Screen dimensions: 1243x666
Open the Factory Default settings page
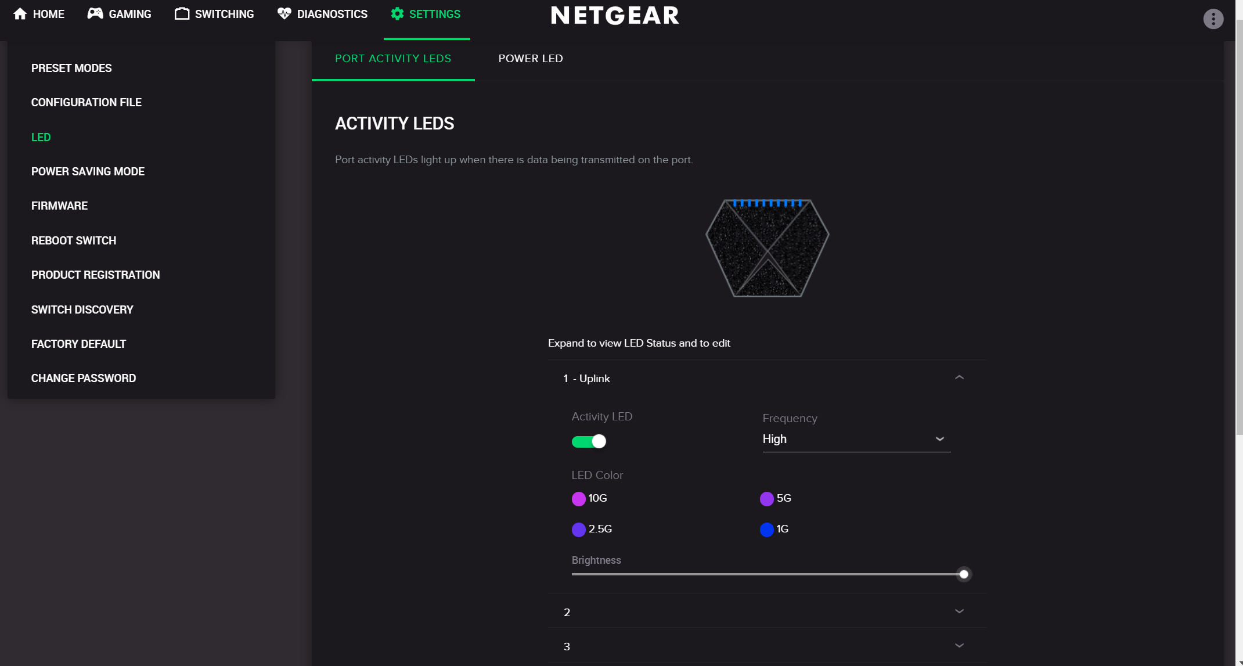(78, 343)
